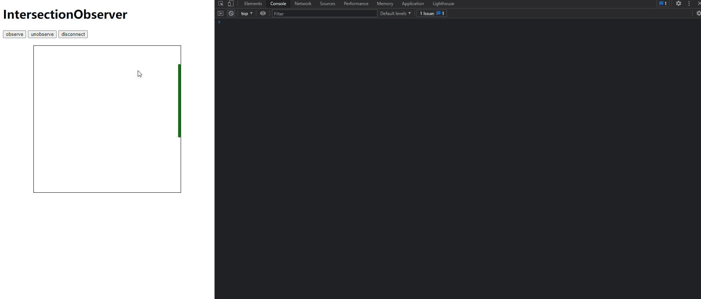Image resolution: width=701 pixels, height=299 pixels.
Task: Select the Lighthouse tab
Action: click(443, 4)
